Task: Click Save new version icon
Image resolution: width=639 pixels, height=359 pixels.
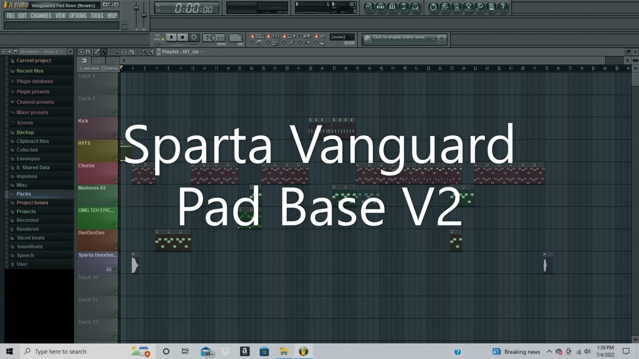Action: coord(445,7)
